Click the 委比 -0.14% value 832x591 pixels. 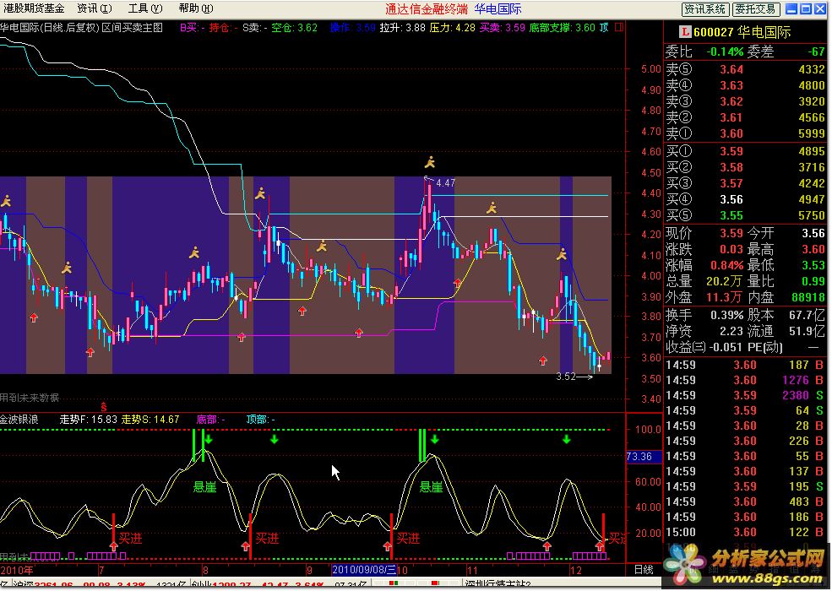[x=725, y=52]
